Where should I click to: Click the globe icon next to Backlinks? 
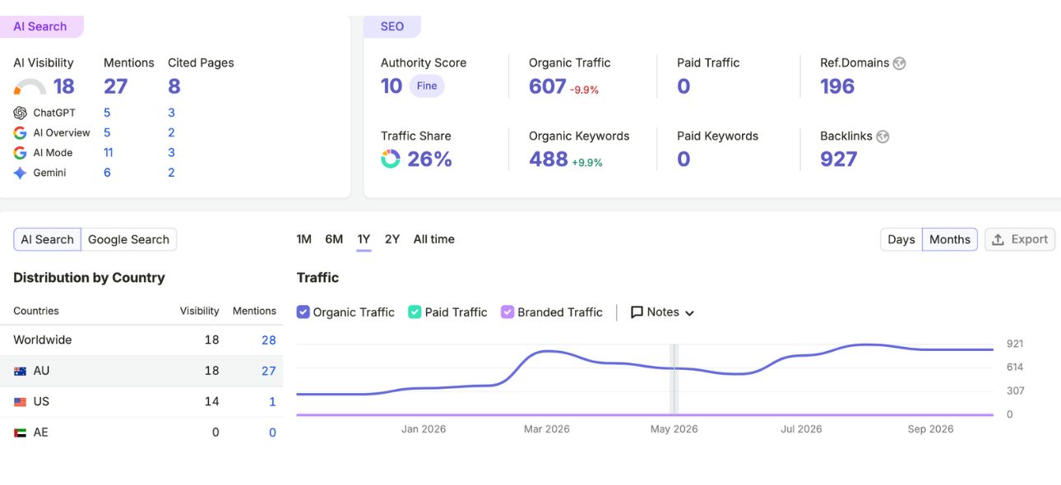883,136
